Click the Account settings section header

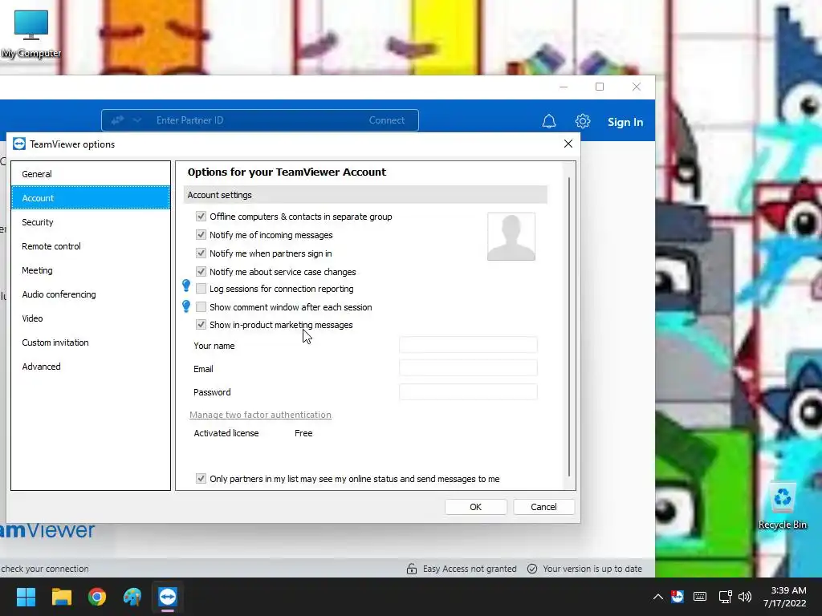point(365,195)
